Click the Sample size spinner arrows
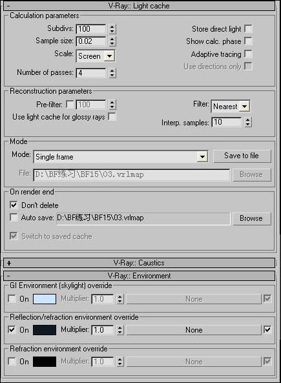The height and width of the screenshot is (383, 281). click(x=112, y=41)
